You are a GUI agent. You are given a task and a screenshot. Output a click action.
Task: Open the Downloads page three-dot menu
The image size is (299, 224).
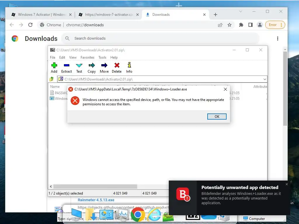[277, 38]
